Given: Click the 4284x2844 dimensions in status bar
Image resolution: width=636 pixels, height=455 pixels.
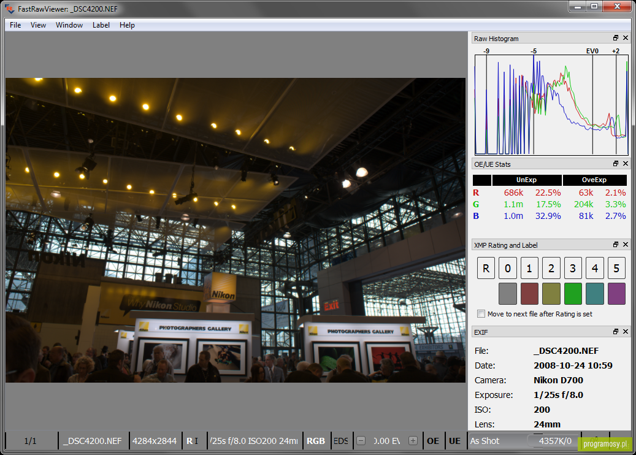Looking at the screenshot, I should coord(155,441).
